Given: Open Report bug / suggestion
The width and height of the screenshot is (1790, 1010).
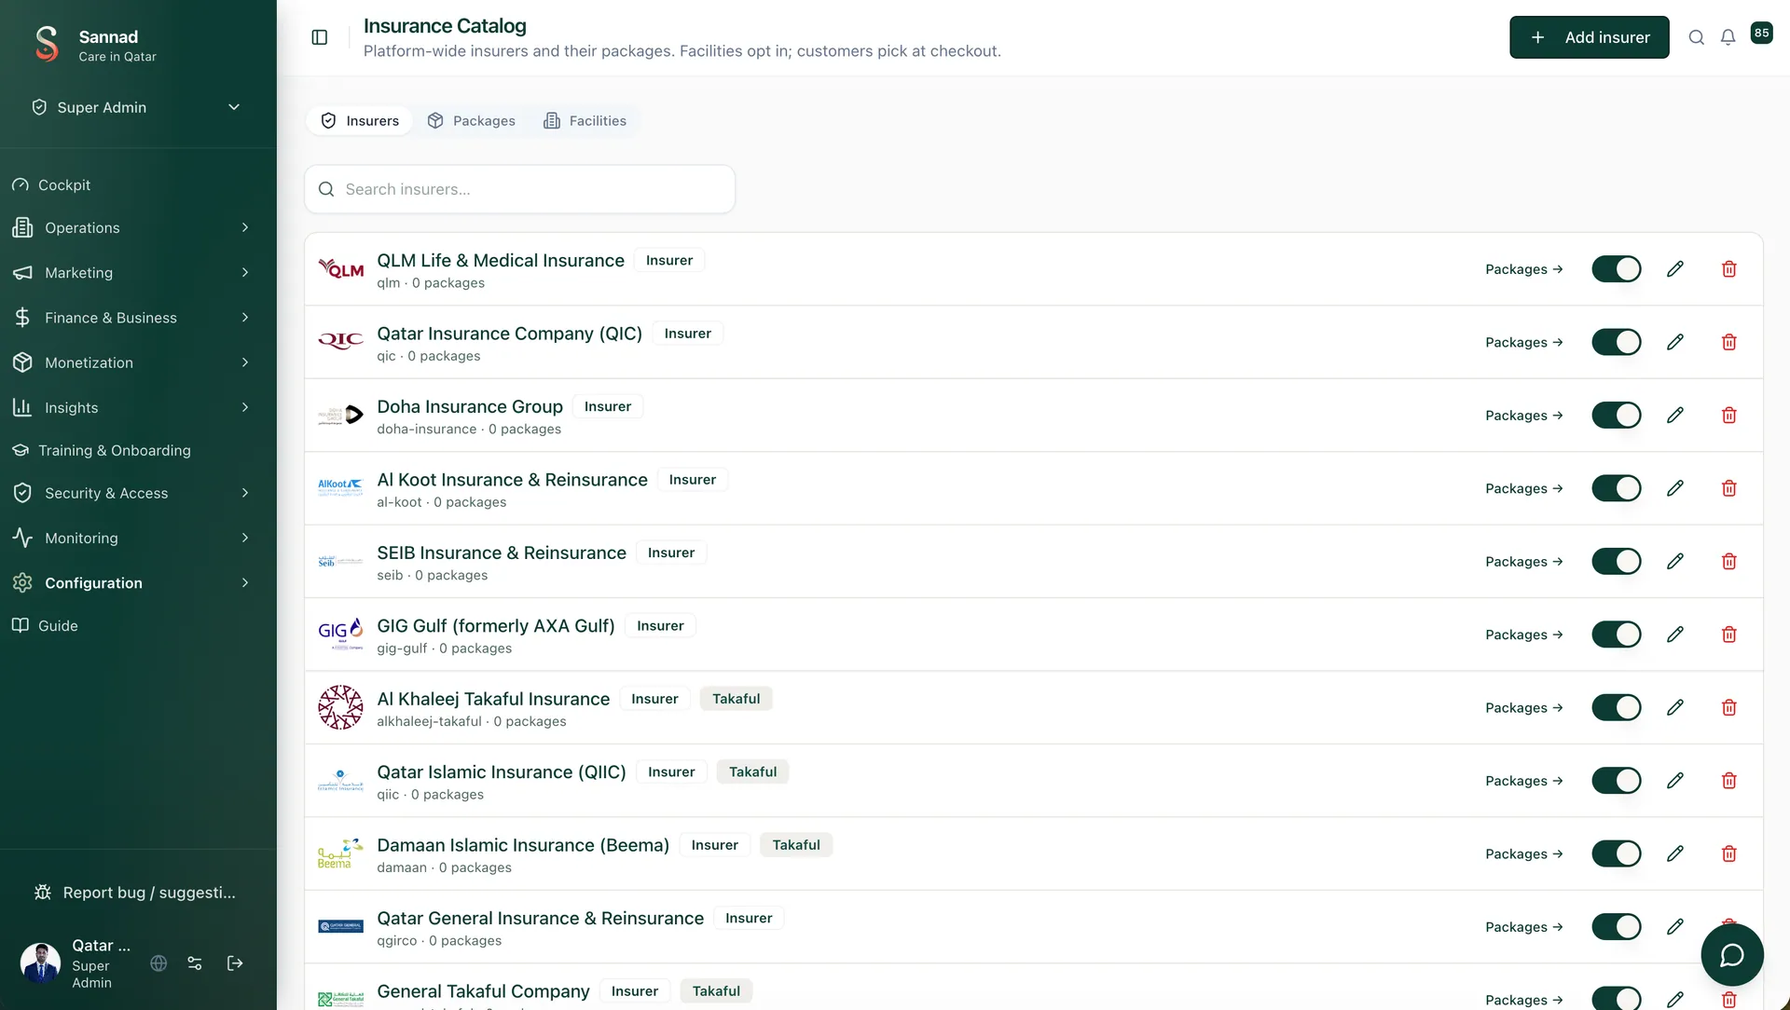Looking at the screenshot, I should (x=136, y=893).
